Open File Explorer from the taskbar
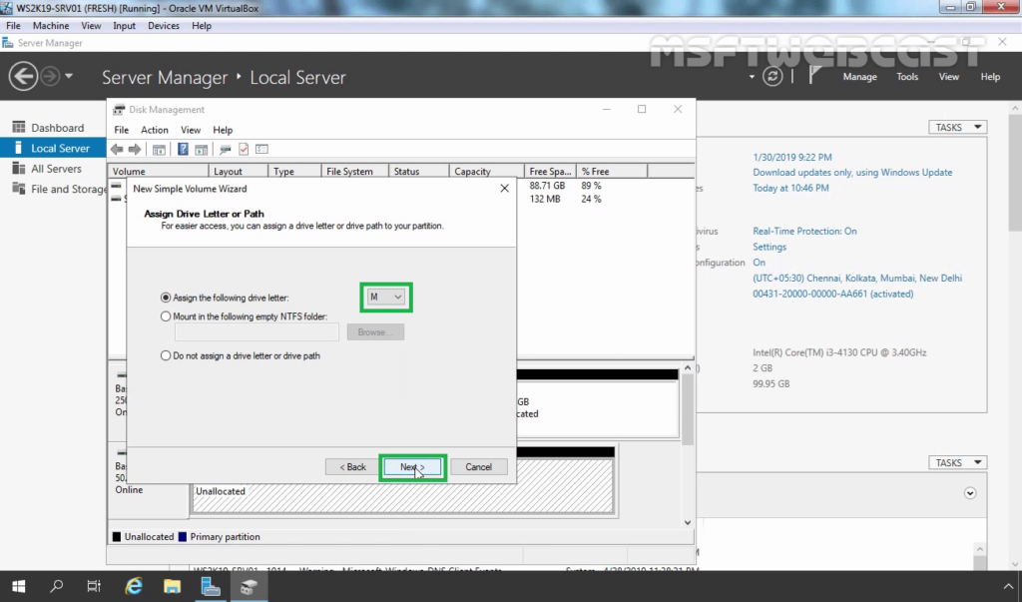 [172, 586]
